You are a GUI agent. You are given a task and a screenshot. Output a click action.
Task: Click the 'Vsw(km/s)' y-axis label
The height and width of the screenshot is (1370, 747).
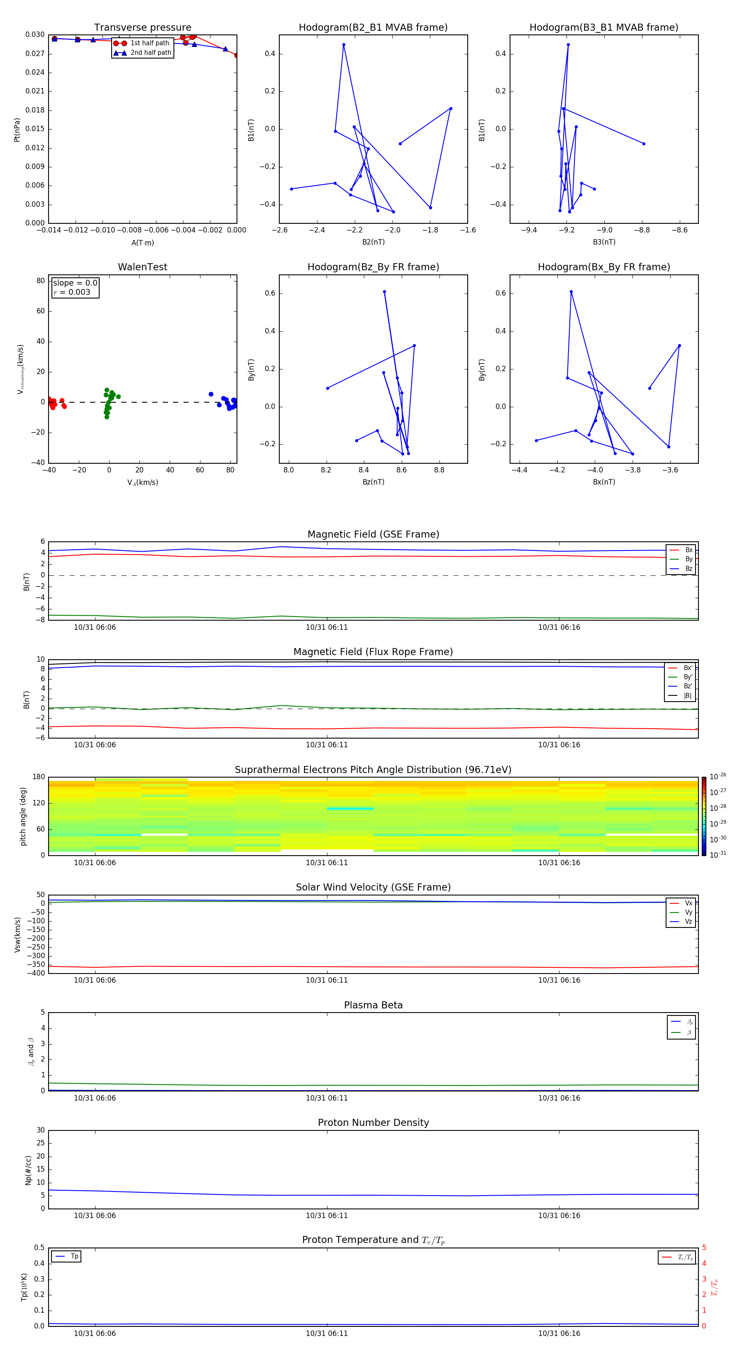[x=17, y=935]
